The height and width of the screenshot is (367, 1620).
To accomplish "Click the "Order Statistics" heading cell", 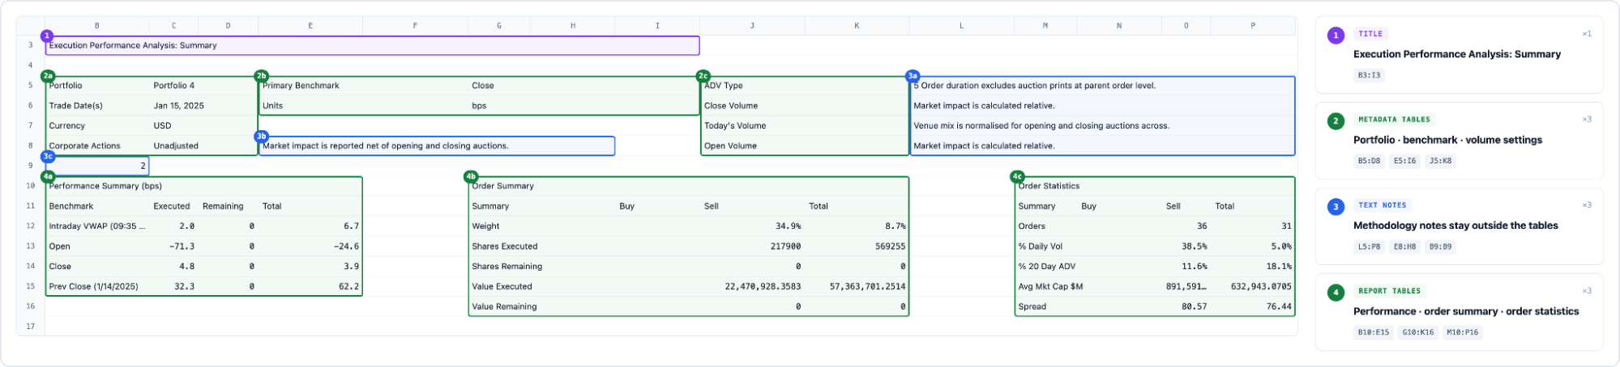I will (x=1155, y=186).
